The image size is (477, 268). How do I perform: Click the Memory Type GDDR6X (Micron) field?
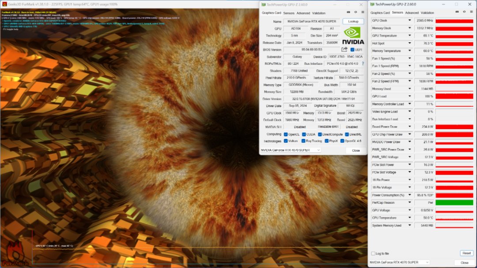[x=301, y=85]
